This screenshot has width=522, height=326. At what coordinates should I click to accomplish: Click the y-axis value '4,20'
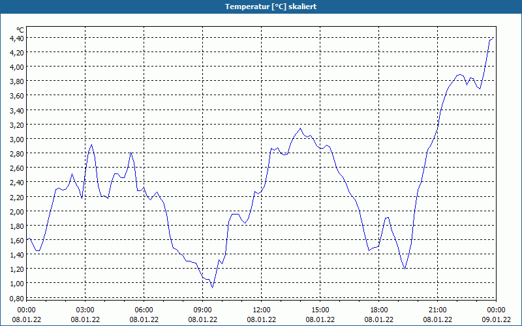pos(17,53)
